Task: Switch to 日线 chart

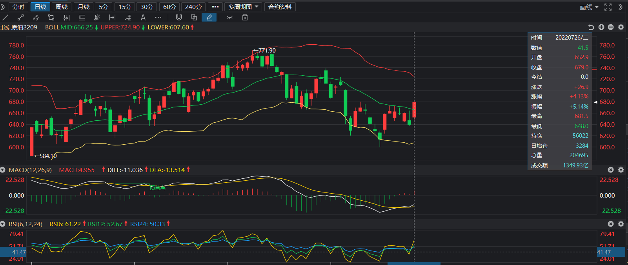Action: [40, 7]
